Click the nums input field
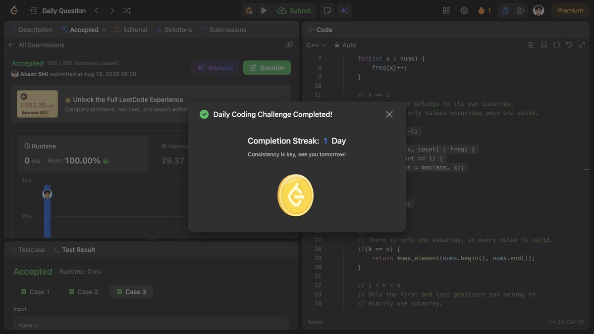594x334 pixels. coord(151,324)
